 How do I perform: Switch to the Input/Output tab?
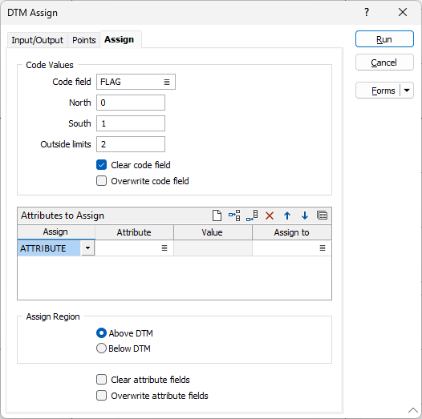37,40
